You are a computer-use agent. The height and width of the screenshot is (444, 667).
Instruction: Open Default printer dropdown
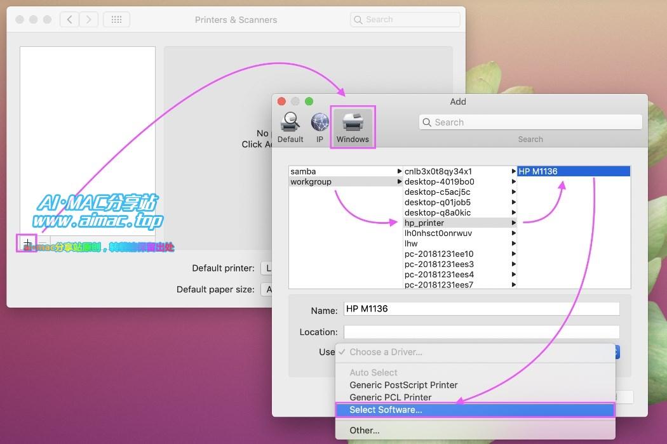click(x=266, y=268)
